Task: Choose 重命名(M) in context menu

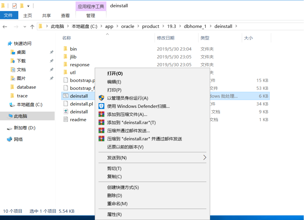Action: pos(152,203)
